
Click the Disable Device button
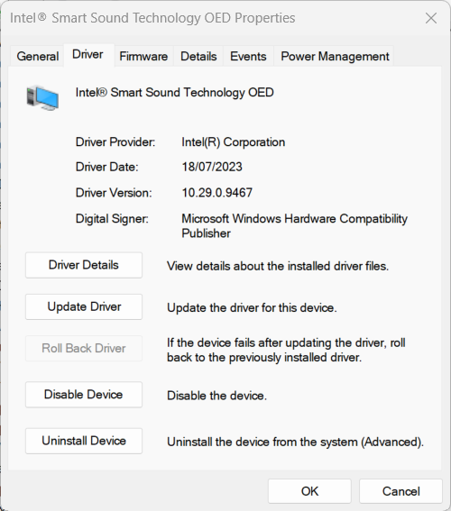point(84,395)
